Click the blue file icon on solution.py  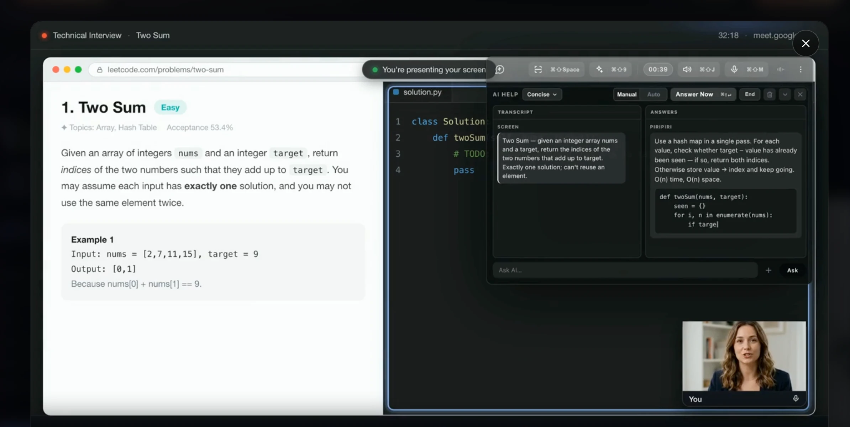click(396, 92)
